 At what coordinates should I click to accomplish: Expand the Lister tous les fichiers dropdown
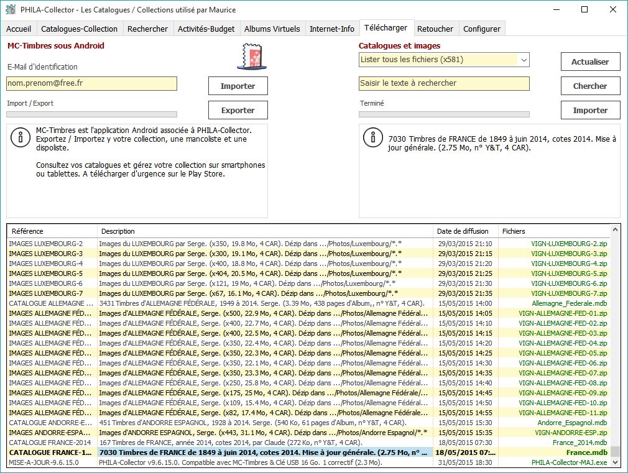pos(524,60)
